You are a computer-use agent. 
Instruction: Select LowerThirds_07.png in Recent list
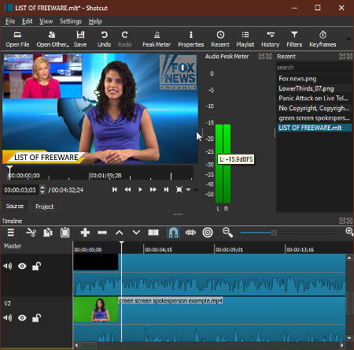(x=314, y=88)
